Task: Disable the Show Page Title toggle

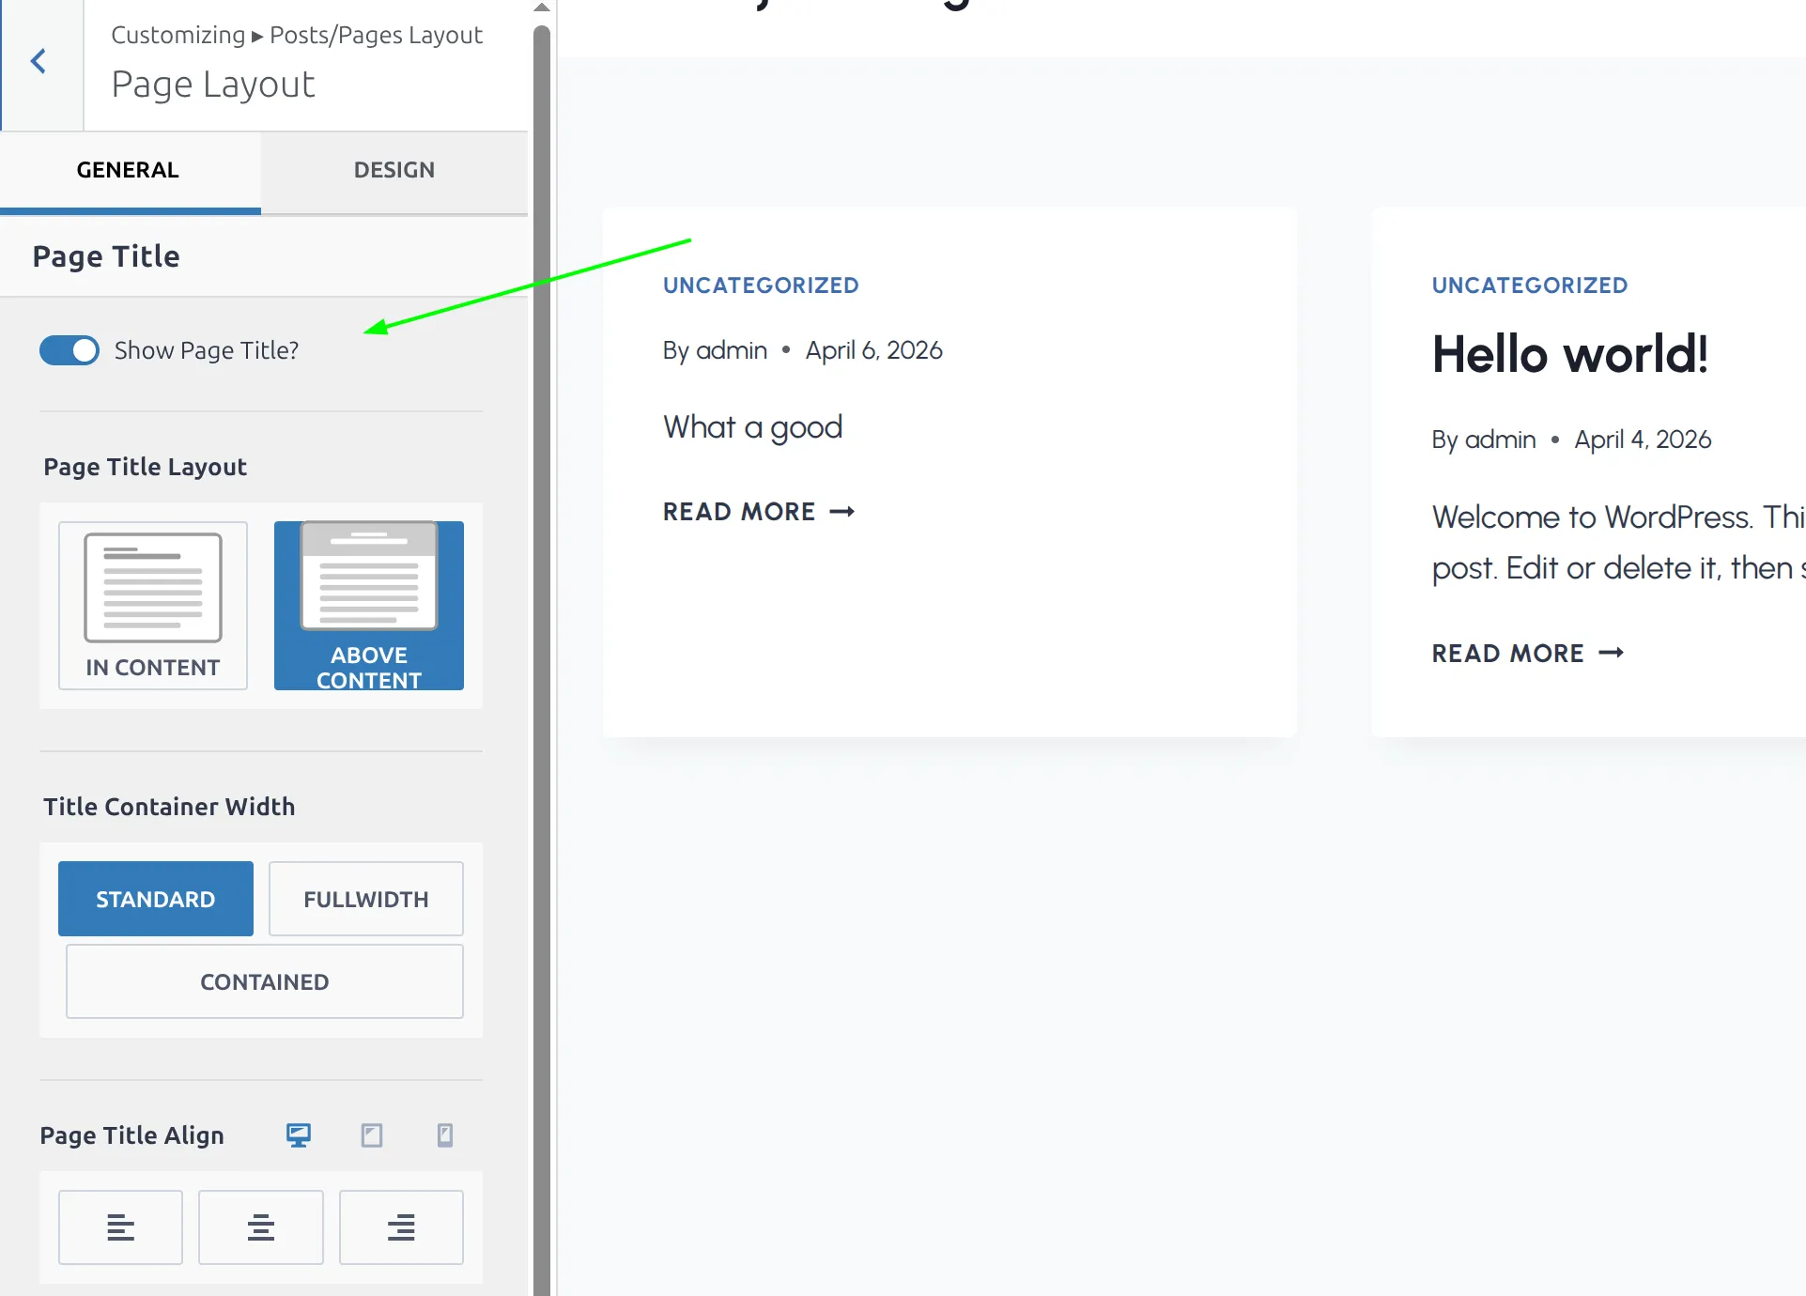Action: pyautogui.click(x=69, y=350)
